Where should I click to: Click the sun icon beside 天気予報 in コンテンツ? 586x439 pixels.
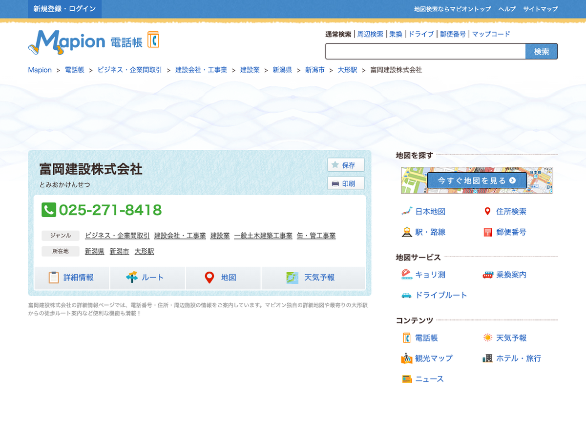[x=487, y=338]
